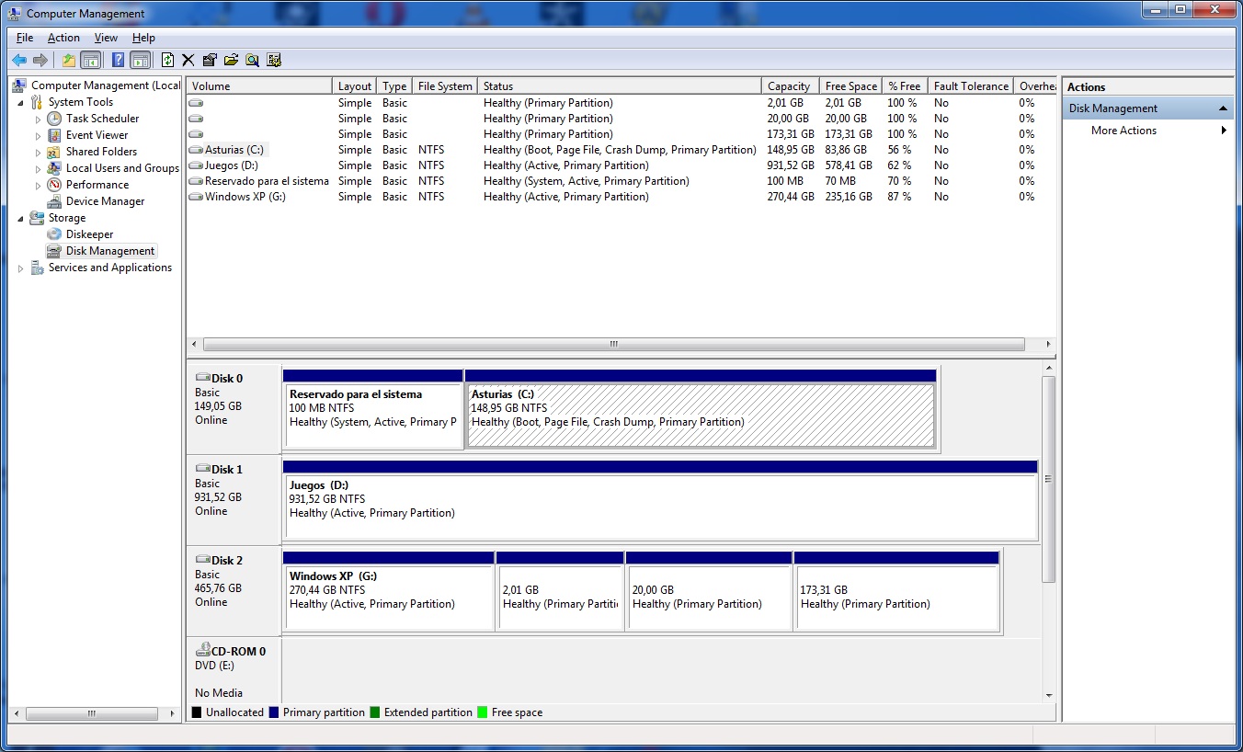Click the Up one level folder icon
This screenshot has width=1243, height=752.
(69, 60)
